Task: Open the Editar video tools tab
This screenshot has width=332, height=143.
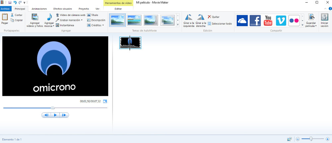Action: coord(118,9)
